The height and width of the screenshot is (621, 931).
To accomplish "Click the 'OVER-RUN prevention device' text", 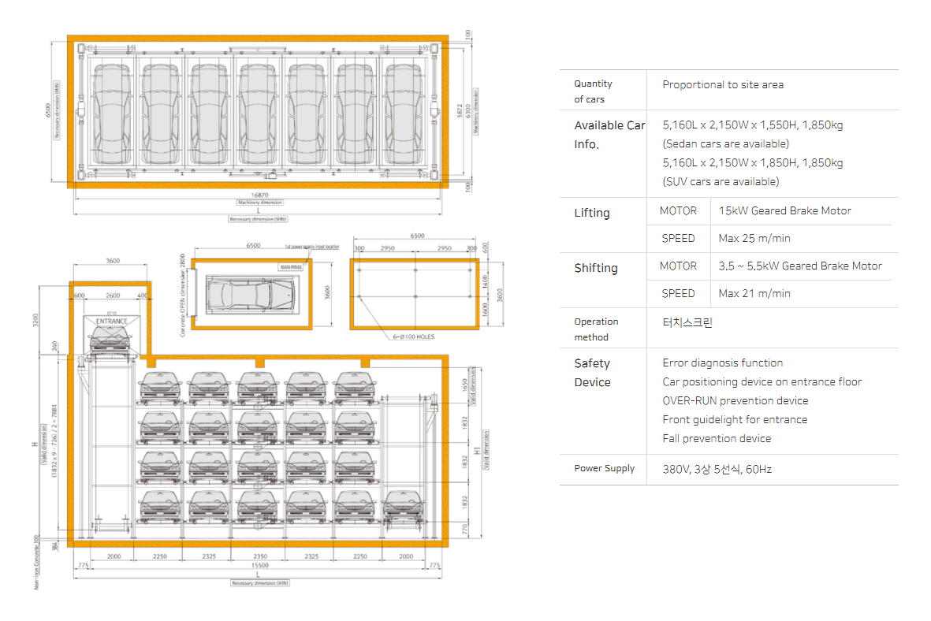I will click(x=735, y=401).
